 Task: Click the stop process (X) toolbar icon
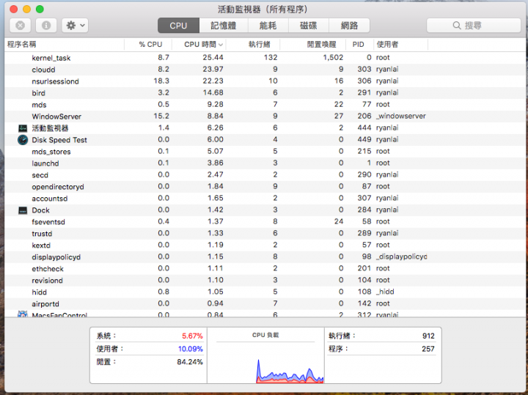point(21,25)
